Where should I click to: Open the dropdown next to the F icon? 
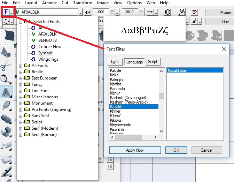[x=11, y=12]
